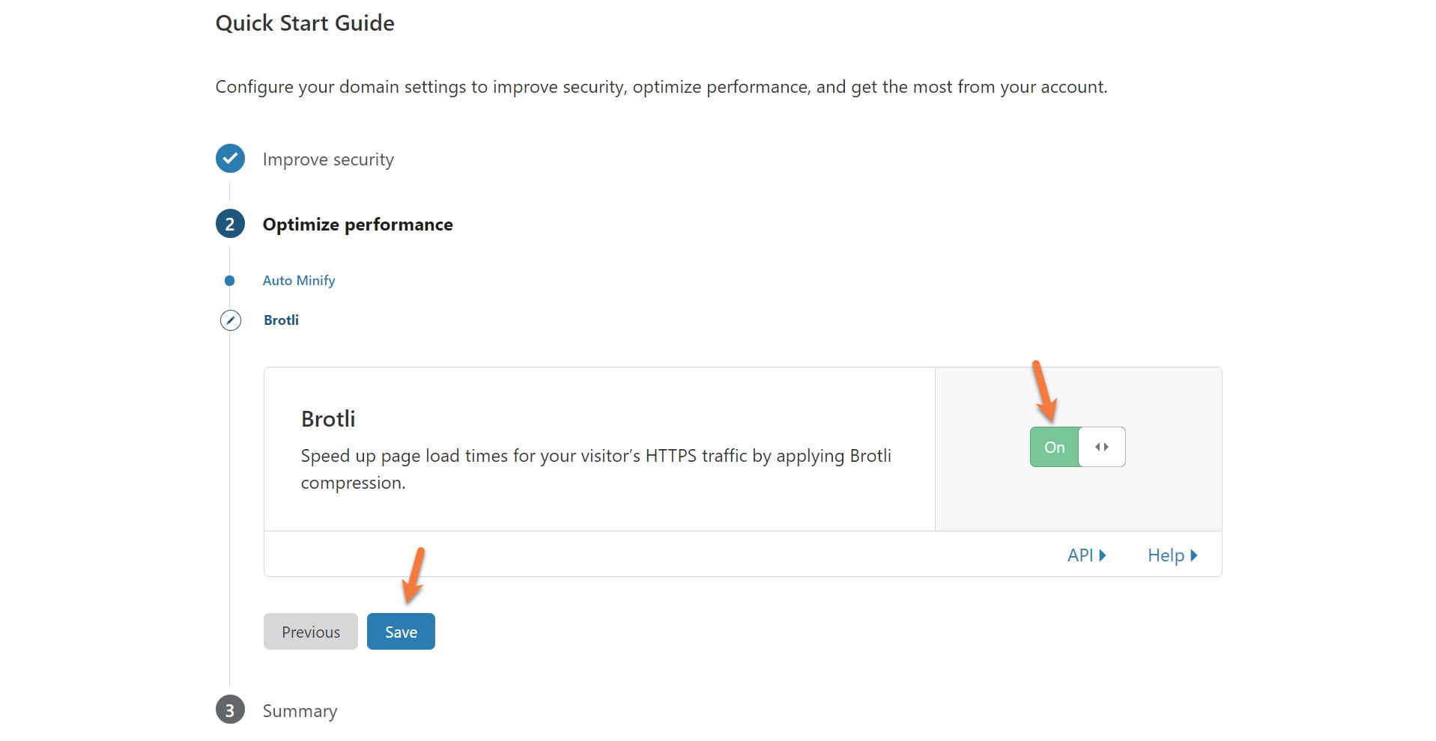Select the Brotli sub-step label
The height and width of the screenshot is (741, 1436).
tap(281, 320)
